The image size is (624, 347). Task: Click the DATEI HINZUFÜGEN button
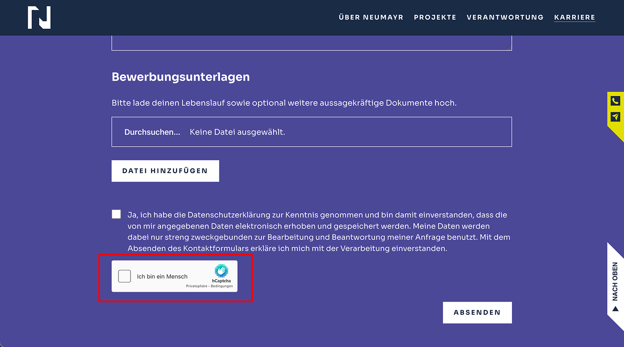click(165, 171)
